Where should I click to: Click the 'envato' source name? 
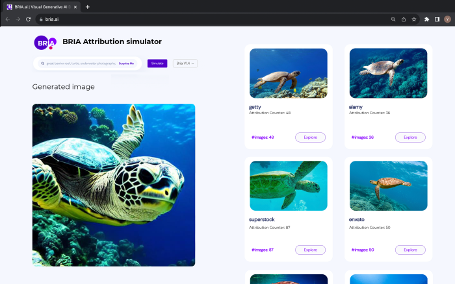point(356,219)
